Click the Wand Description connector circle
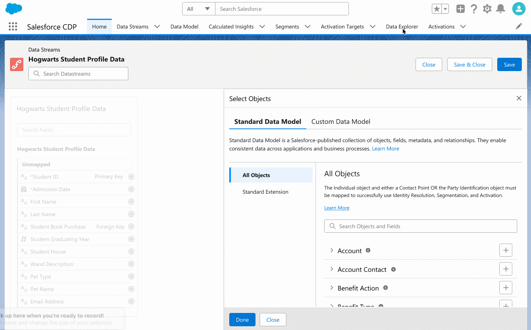Image resolution: width=531 pixels, height=330 pixels. (x=131, y=264)
